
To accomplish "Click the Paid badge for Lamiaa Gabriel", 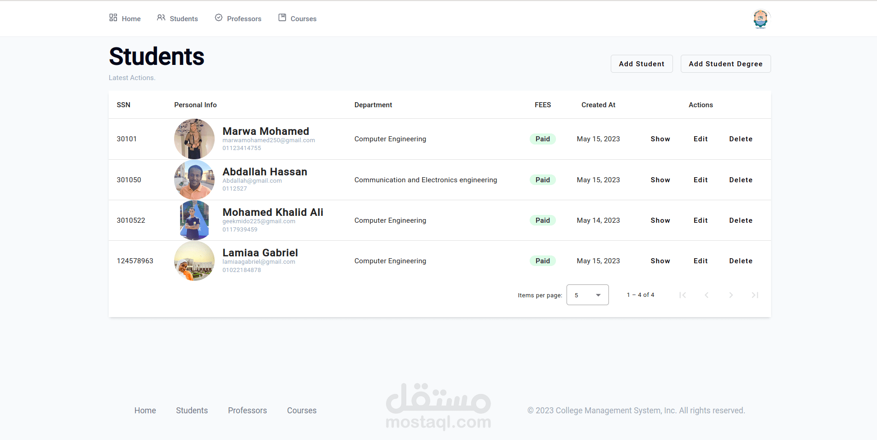I will pyautogui.click(x=543, y=261).
